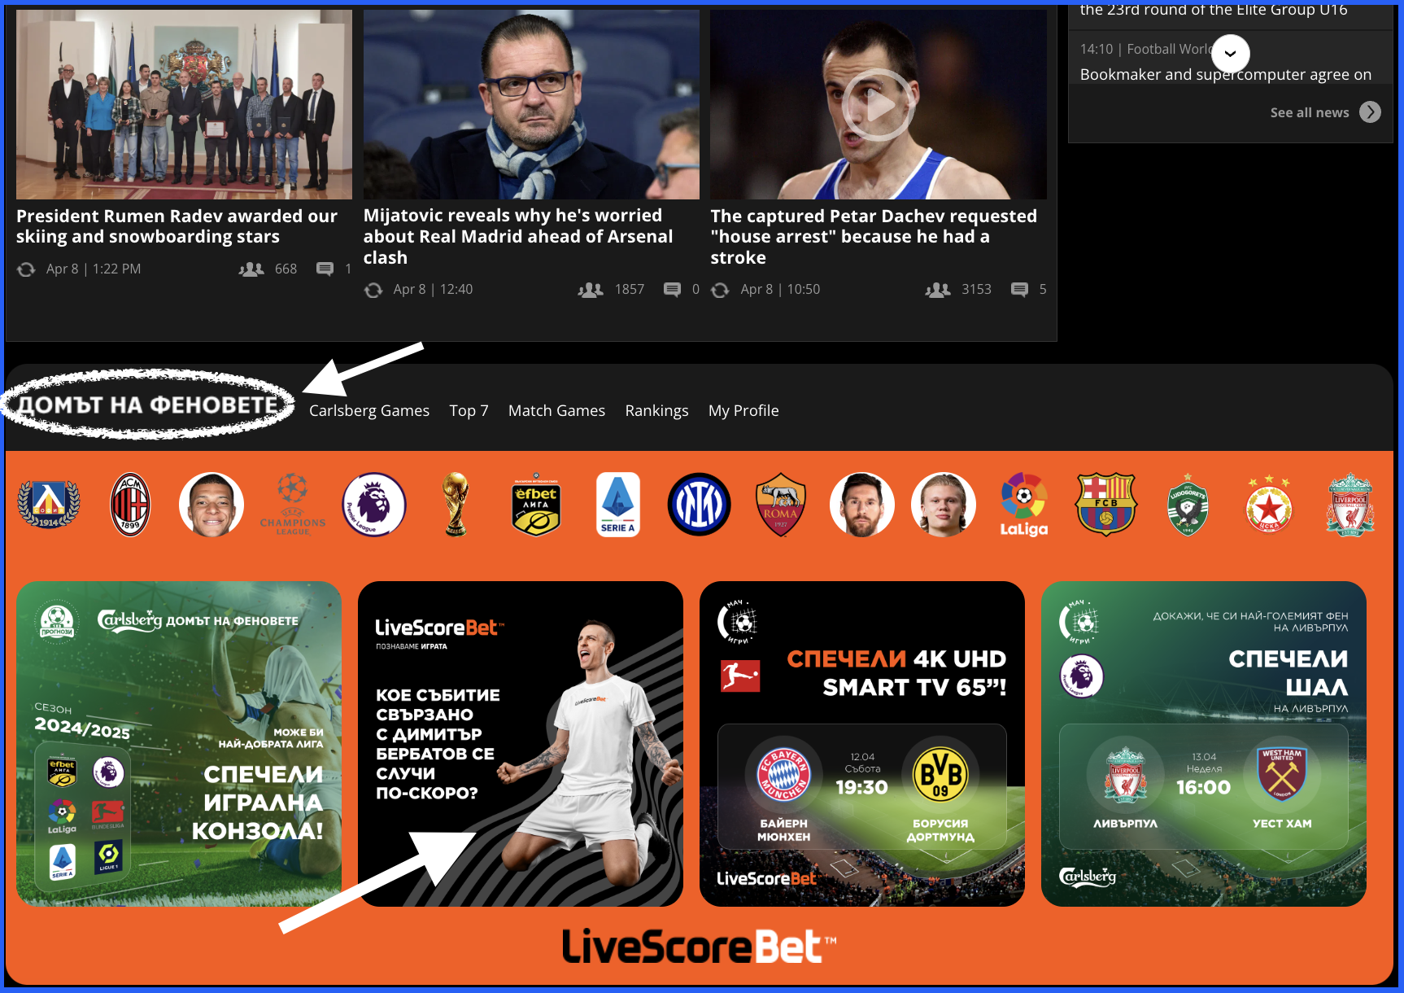Choose the Champions League logo
Screen dimensions: 1404x993
[293, 505]
